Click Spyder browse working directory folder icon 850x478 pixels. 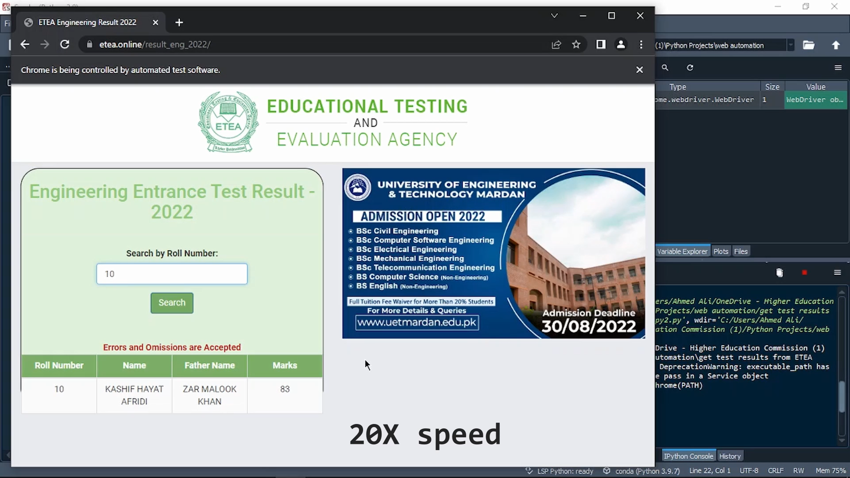pyautogui.click(x=809, y=45)
